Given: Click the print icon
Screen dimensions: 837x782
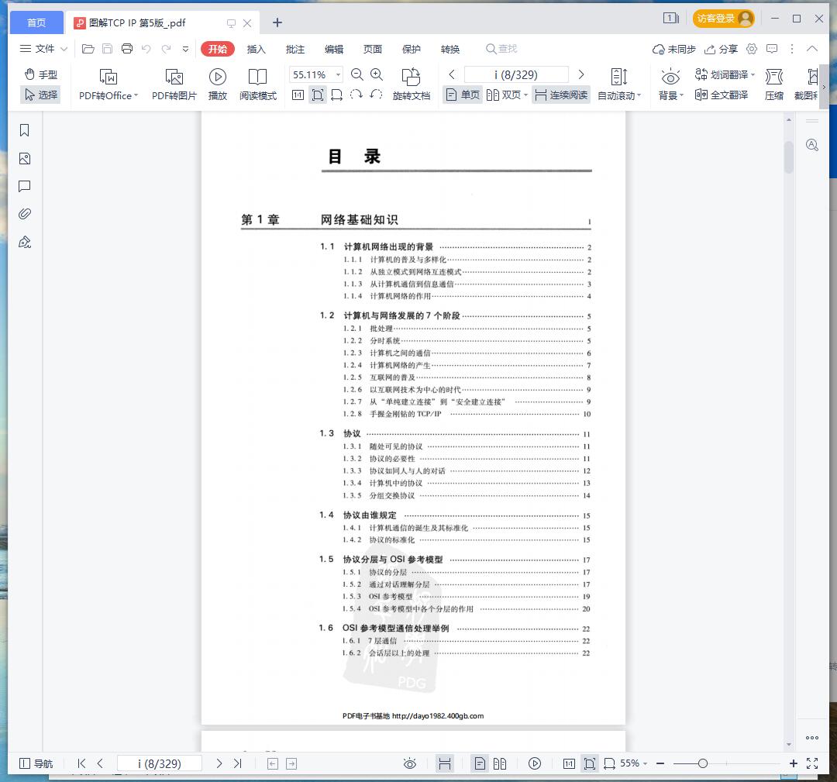Looking at the screenshot, I should pos(127,49).
